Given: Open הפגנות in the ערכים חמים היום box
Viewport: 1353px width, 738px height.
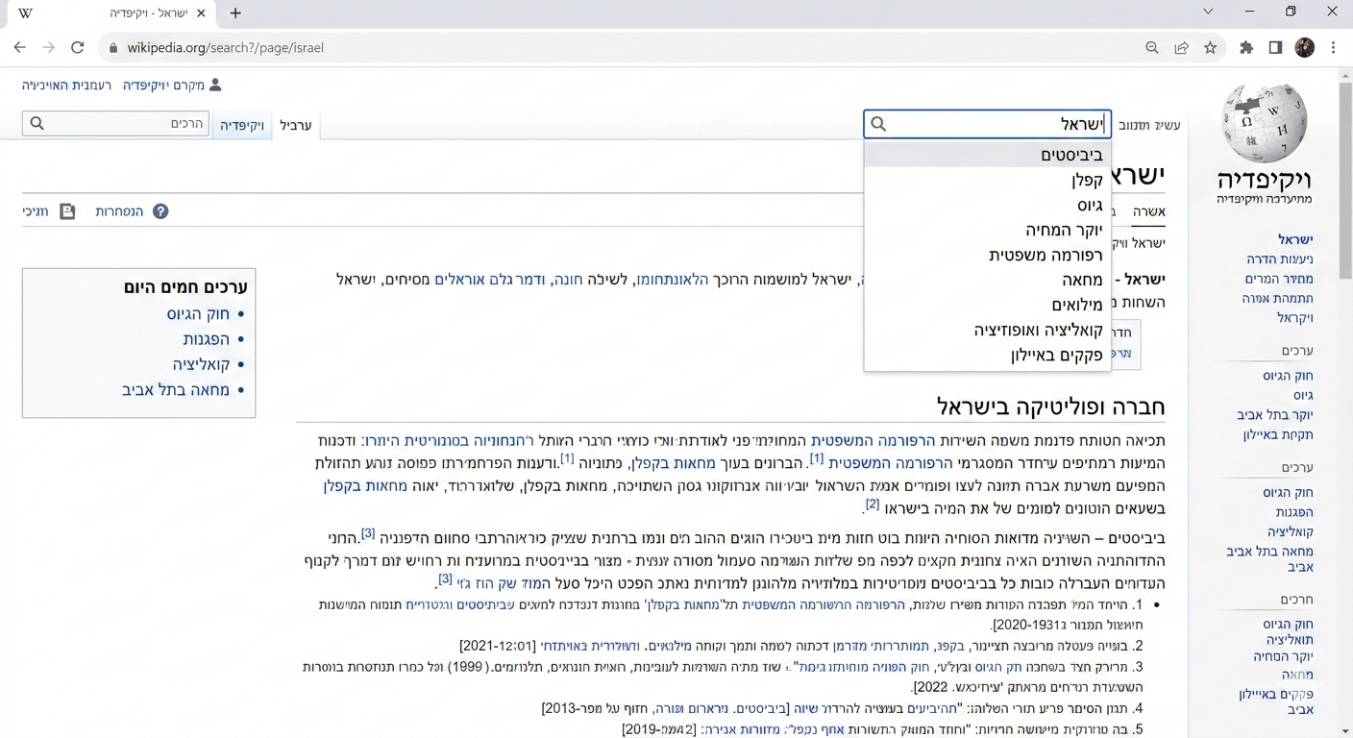Looking at the screenshot, I should pos(207,339).
